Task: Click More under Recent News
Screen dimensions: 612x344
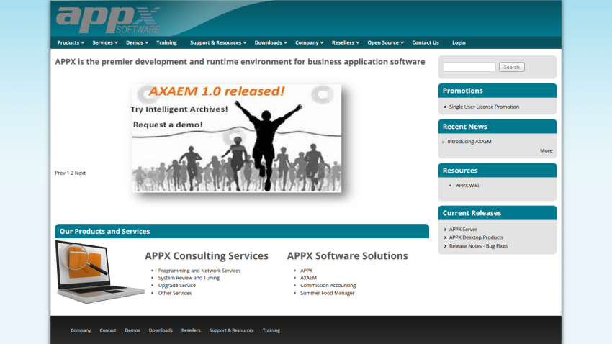Action: coord(546,150)
